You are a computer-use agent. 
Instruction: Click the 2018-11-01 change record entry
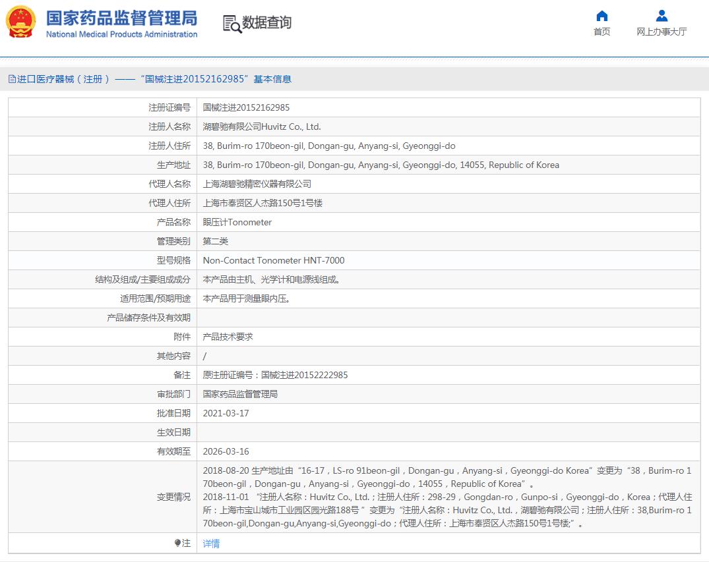pos(447,510)
